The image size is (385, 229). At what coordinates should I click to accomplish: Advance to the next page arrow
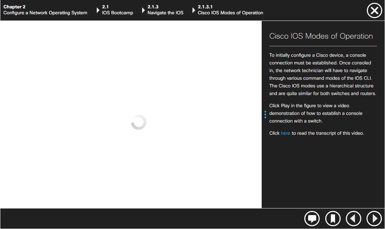pos(374,219)
